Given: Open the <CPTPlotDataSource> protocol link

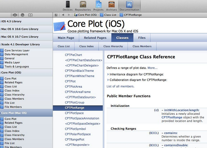Looking at the screenshot, I should pyautogui.click(x=80, y=97).
